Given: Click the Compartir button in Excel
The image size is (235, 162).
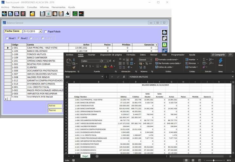Looking at the screenshot, I should pos(218,55).
